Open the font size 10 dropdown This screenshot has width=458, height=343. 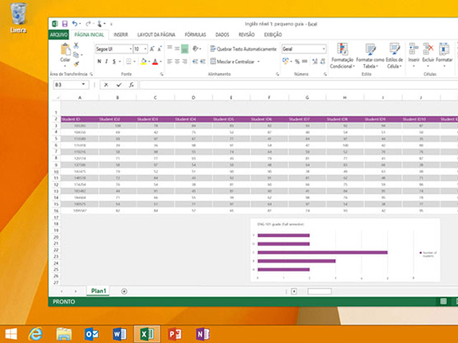coord(145,49)
